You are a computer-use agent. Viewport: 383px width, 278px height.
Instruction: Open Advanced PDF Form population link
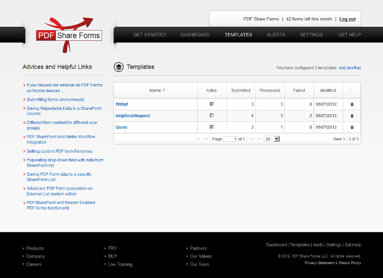59,191
